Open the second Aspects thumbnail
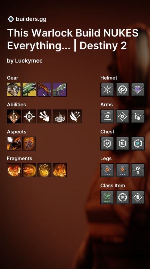This screenshot has width=150, height=269. click(29, 144)
